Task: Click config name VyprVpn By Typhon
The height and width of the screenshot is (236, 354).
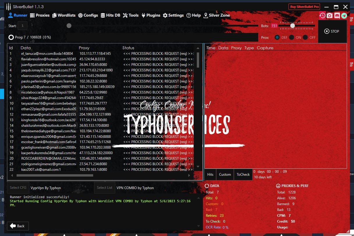Action: click(46, 188)
